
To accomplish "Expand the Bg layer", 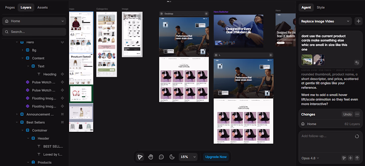I will (x=22, y=50).
